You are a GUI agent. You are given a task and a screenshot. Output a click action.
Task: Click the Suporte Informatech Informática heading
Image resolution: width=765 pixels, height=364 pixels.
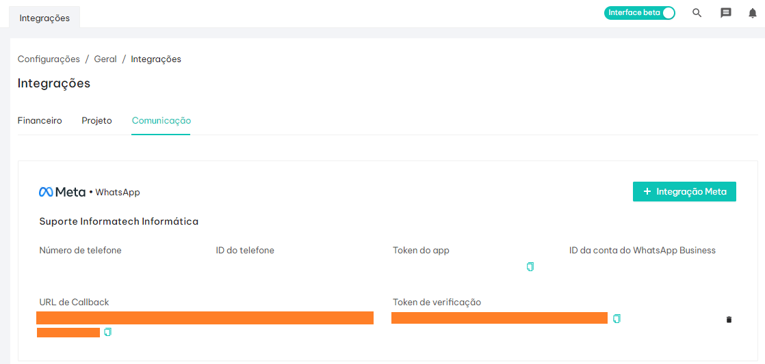[119, 221]
